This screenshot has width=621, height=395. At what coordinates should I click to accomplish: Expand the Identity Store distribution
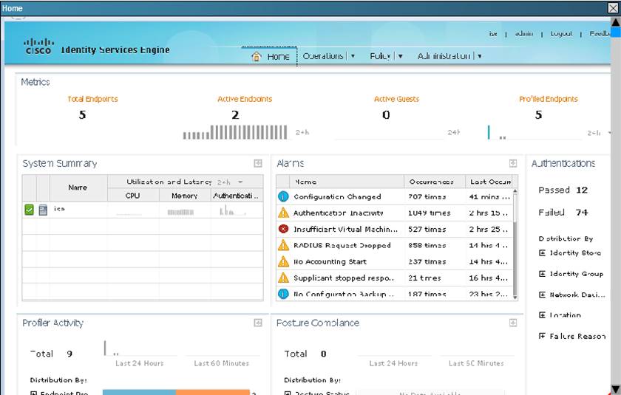coord(542,253)
